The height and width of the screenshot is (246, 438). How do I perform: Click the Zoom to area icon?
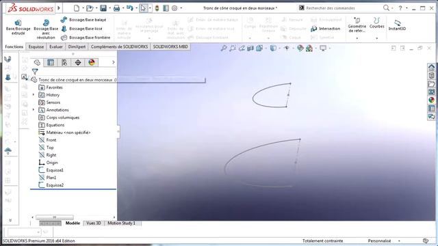pos(233,49)
